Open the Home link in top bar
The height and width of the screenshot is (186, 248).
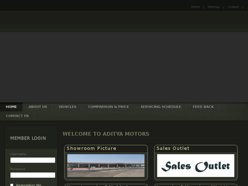click(x=195, y=7)
